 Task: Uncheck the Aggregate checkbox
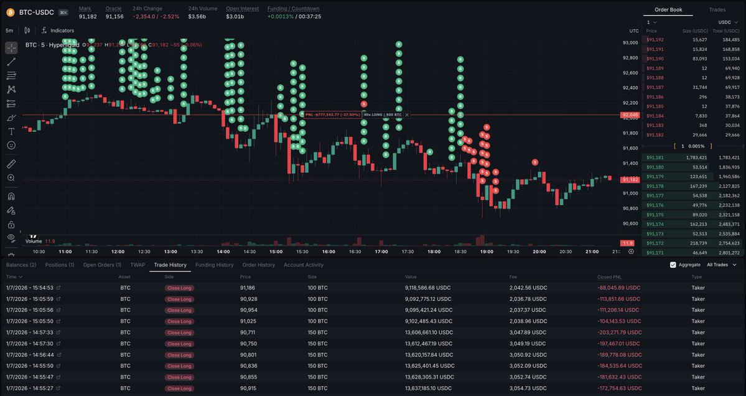pos(673,265)
